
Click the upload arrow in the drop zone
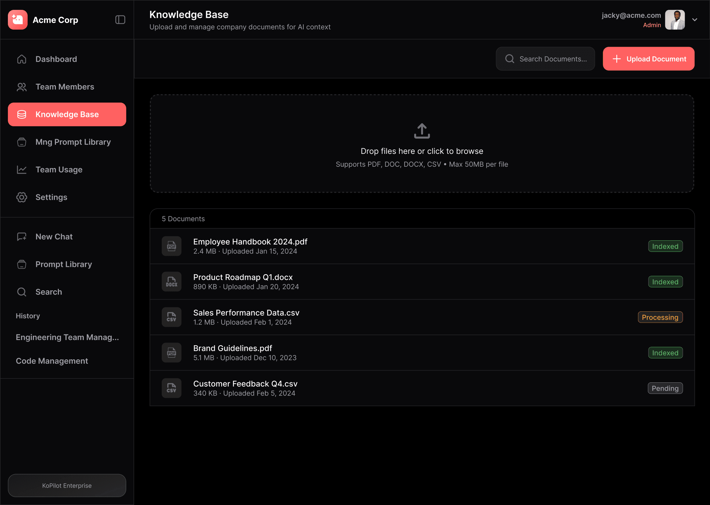click(x=422, y=131)
